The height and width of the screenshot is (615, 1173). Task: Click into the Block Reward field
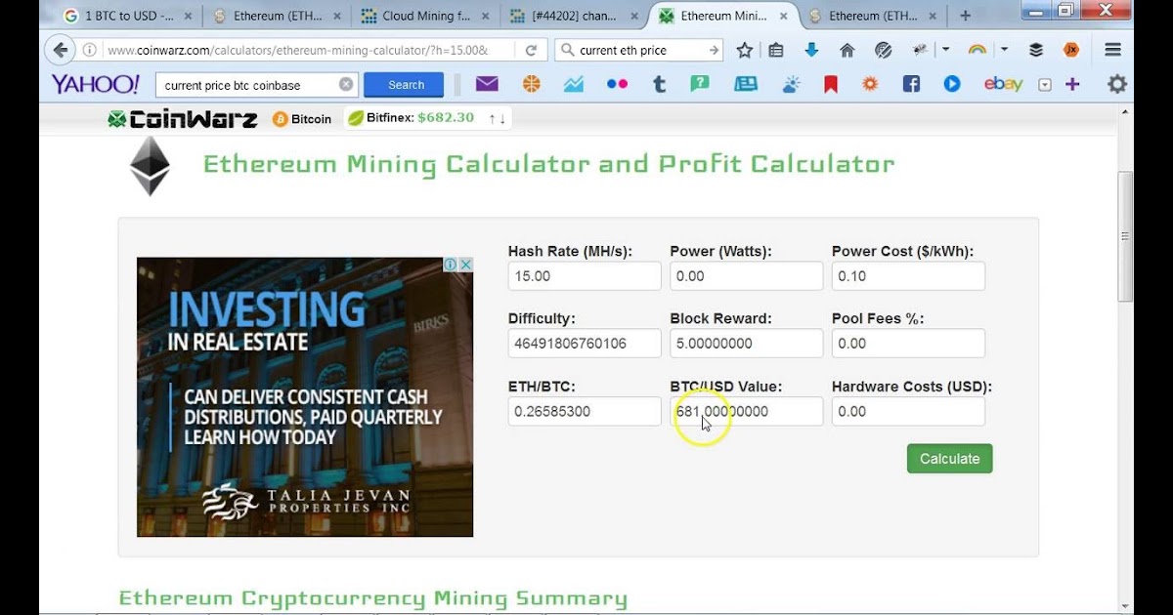pyautogui.click(x=747, y=344)
